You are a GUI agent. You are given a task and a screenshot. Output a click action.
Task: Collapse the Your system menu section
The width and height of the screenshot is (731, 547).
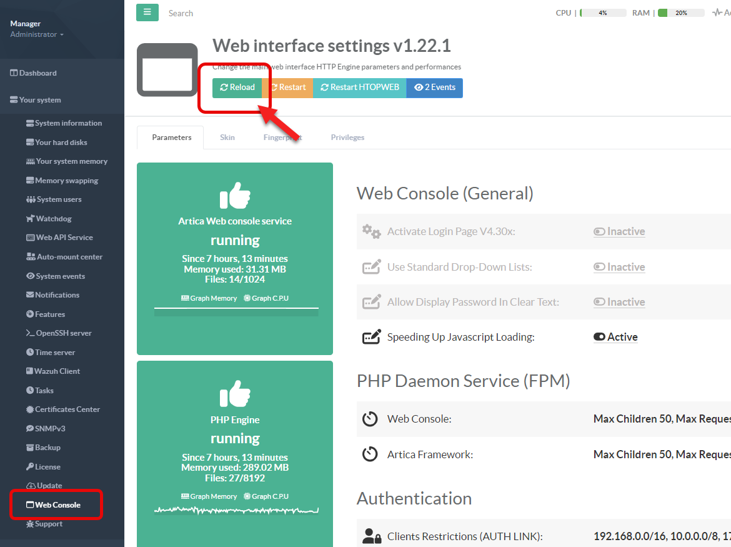39,100
